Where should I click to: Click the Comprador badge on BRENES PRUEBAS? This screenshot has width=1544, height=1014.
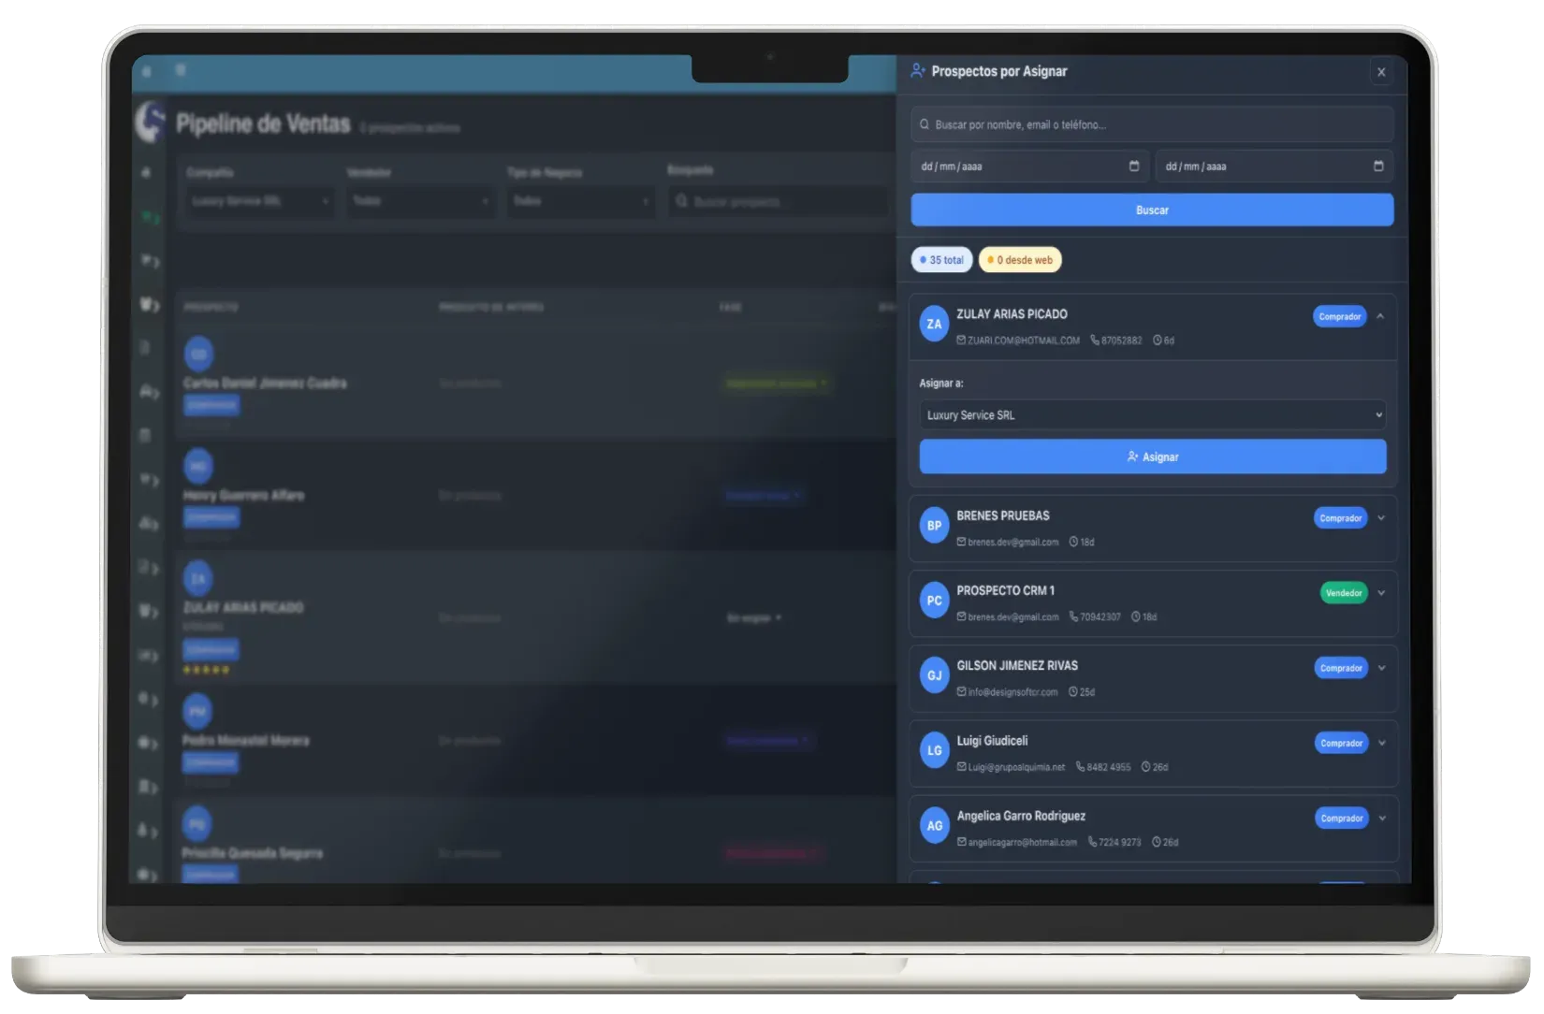pos(1341,518)
